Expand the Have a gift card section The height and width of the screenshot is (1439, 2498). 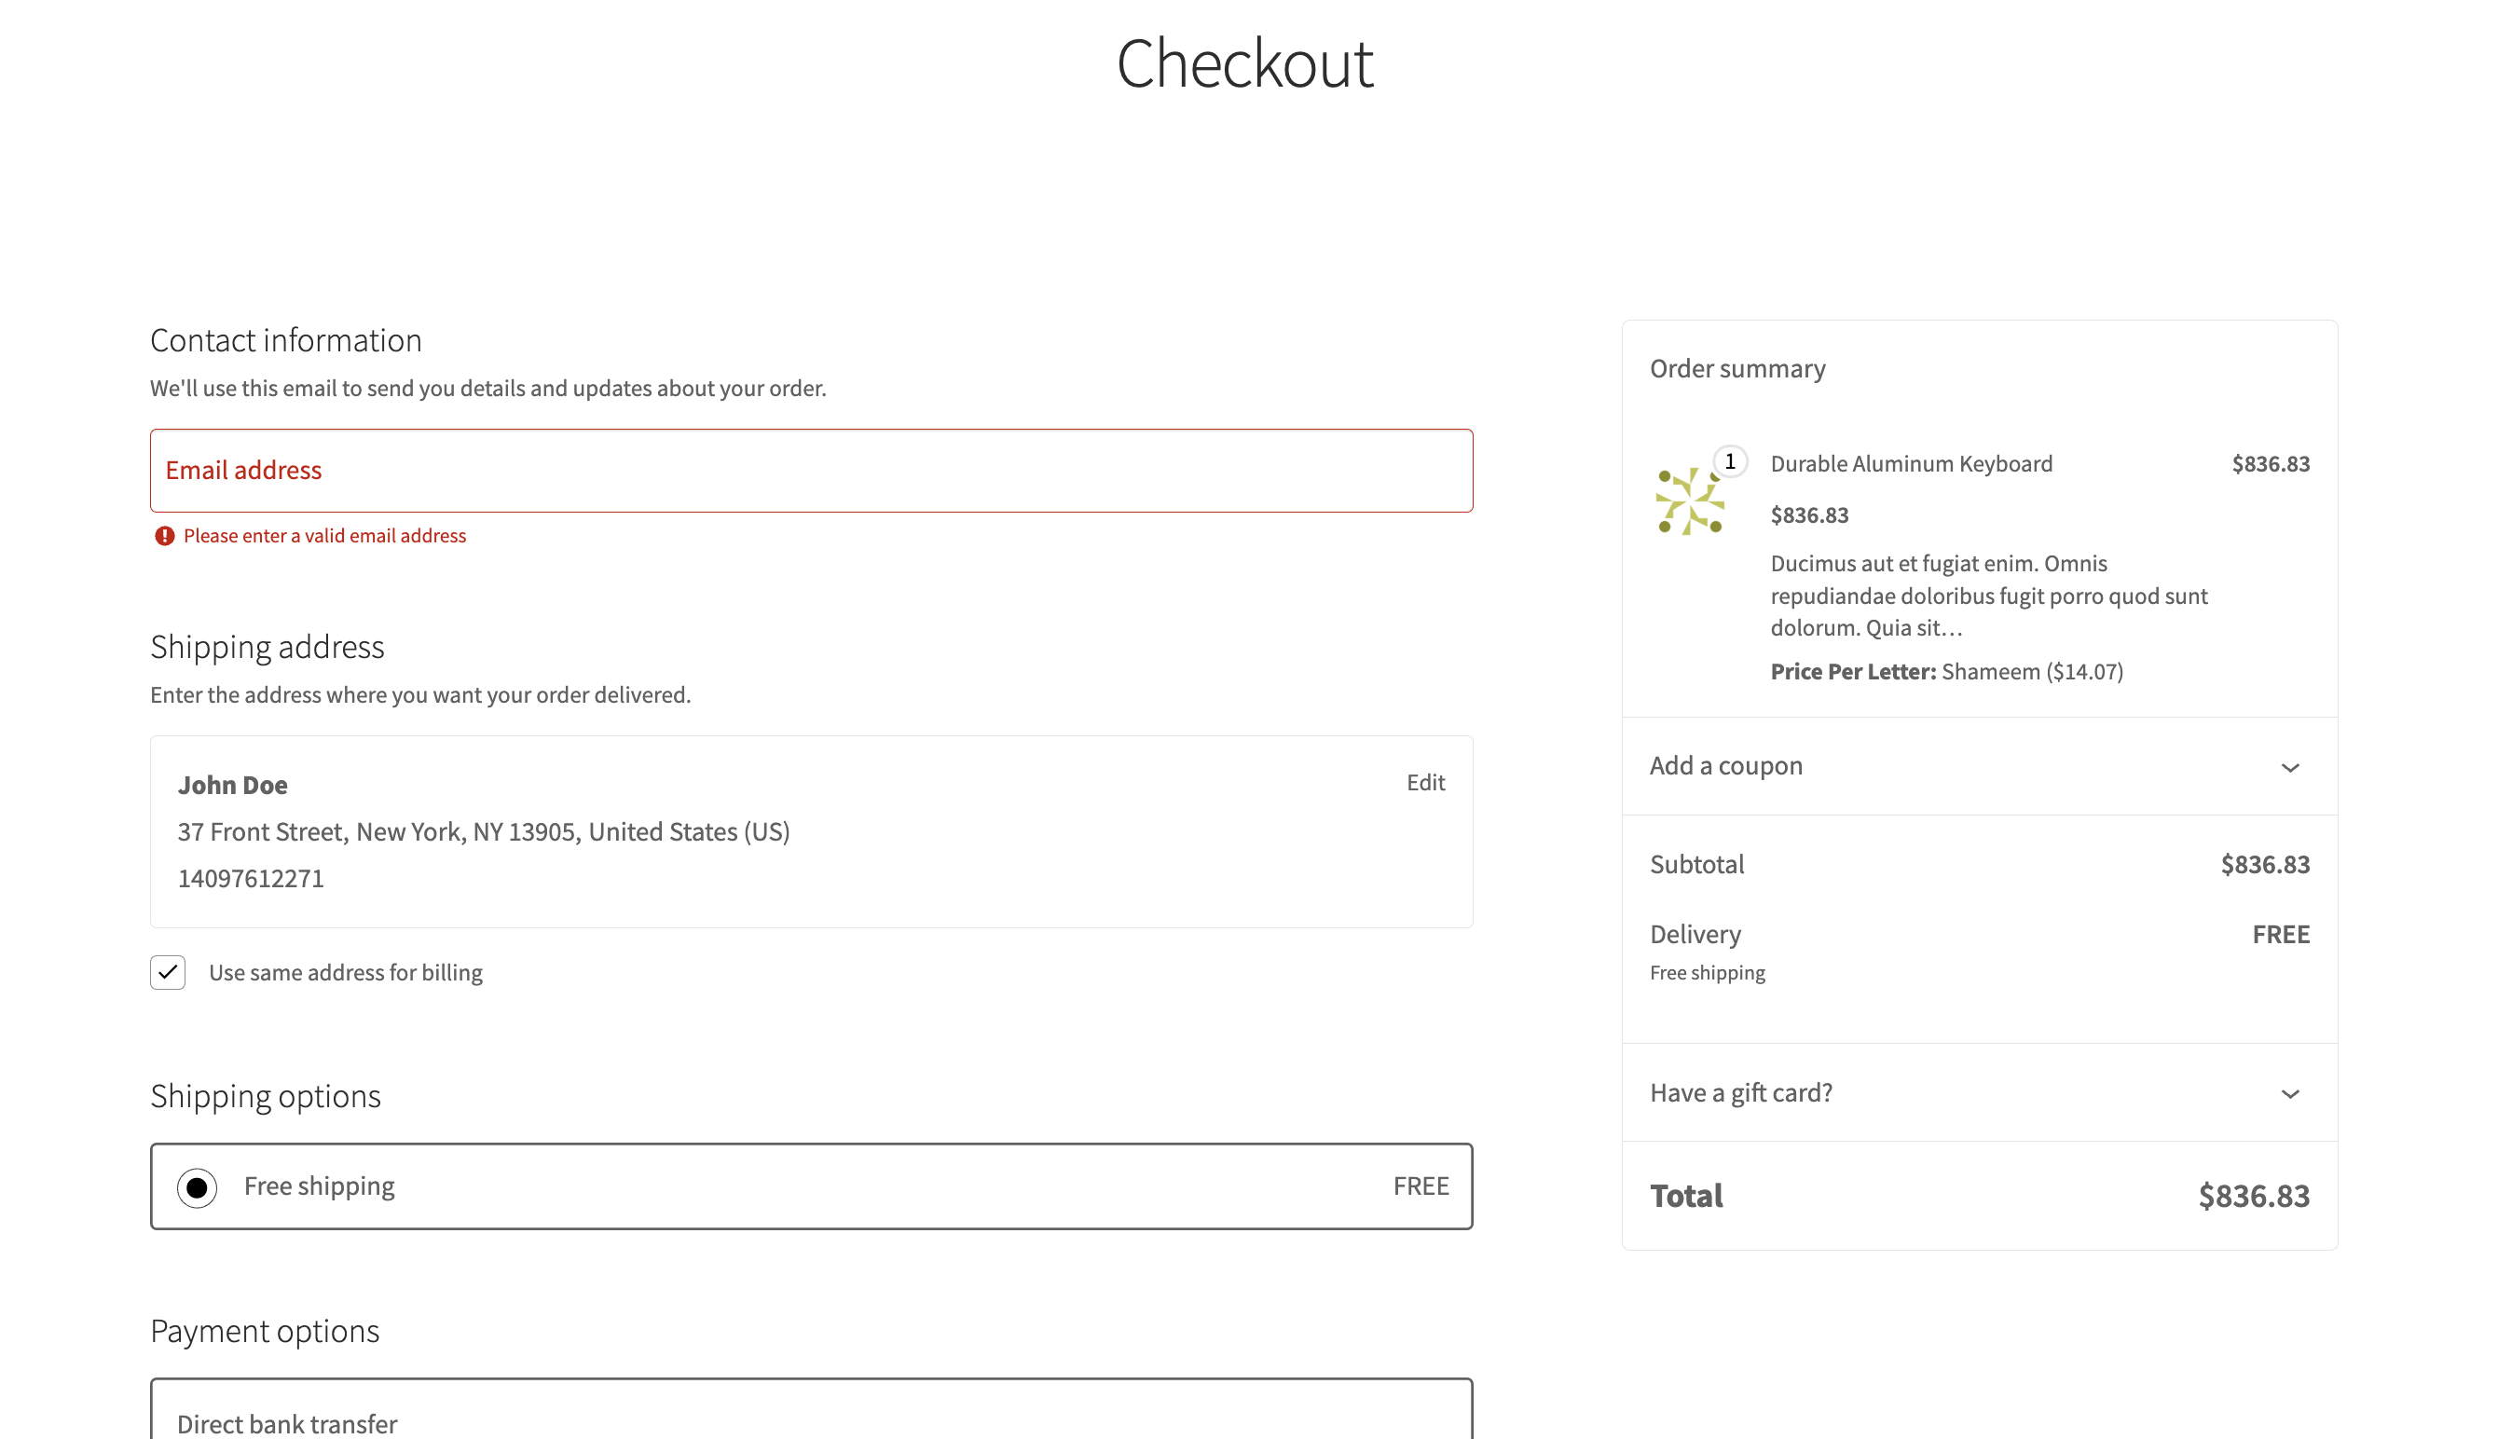(x=1979, y=1093)
